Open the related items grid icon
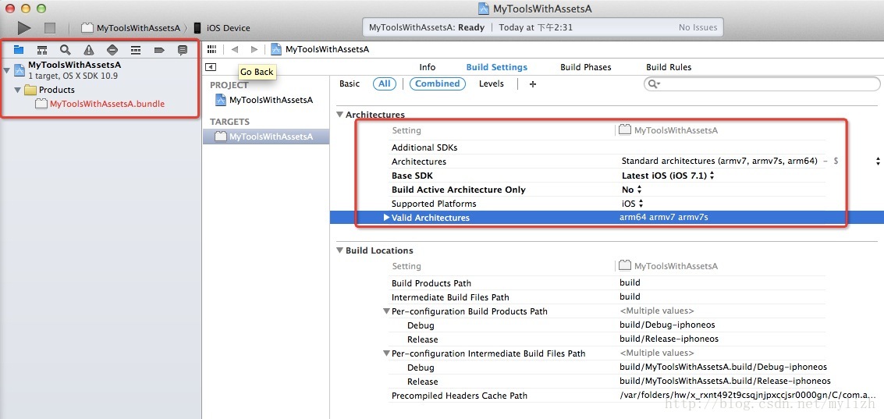The image size is (884, 419). click(212, 49)
